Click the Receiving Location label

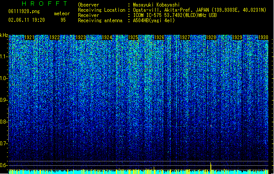click(101, 10)
